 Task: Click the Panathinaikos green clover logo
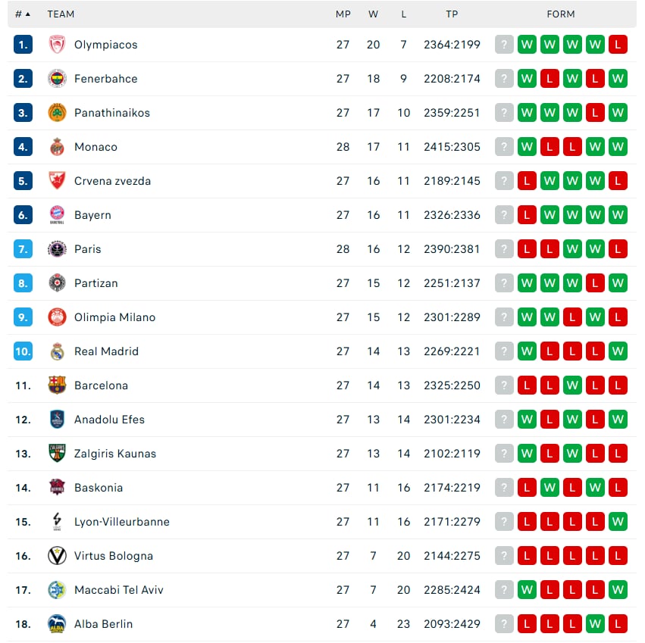[57, 113]
